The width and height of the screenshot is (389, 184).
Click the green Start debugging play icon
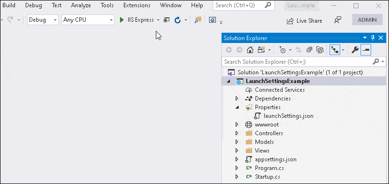coord(121,20)
